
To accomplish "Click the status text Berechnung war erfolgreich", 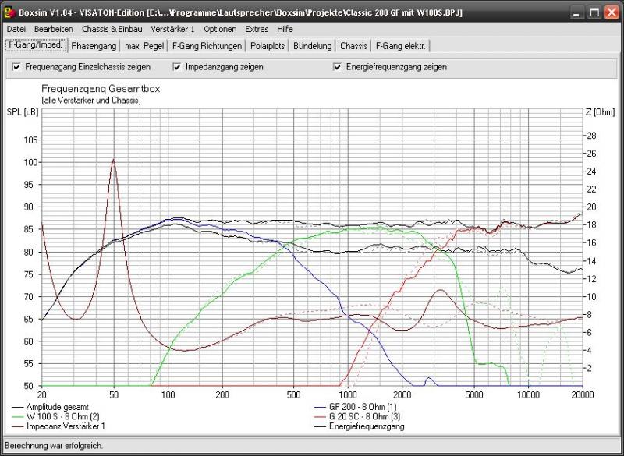I will (x=54, y=446).
